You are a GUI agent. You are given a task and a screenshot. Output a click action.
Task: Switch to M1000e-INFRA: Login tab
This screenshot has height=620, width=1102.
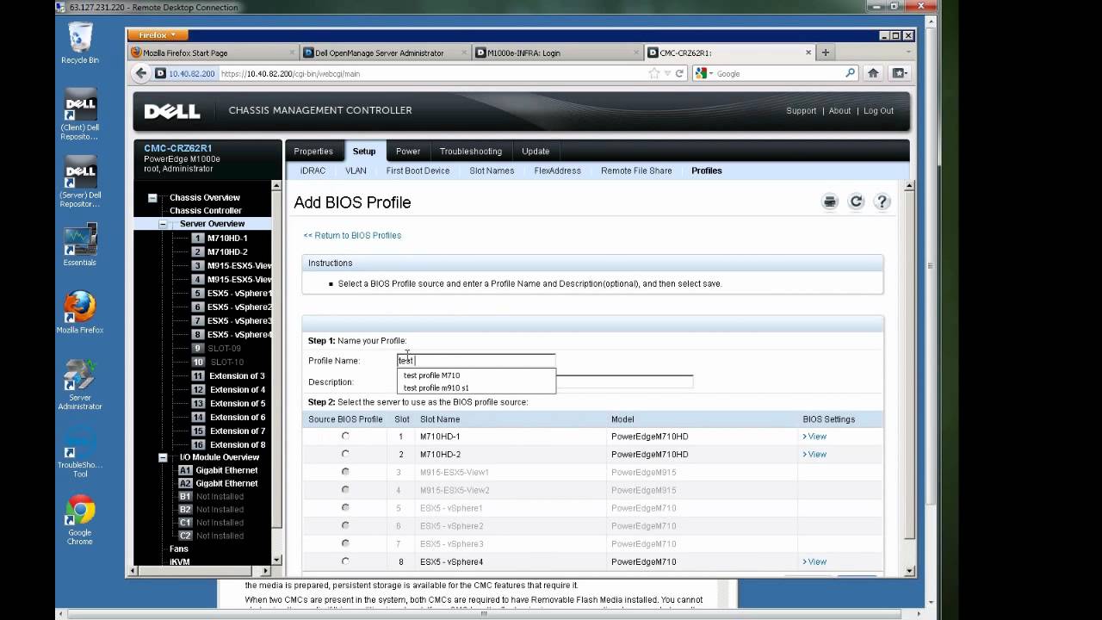click(x=557, y=53)
